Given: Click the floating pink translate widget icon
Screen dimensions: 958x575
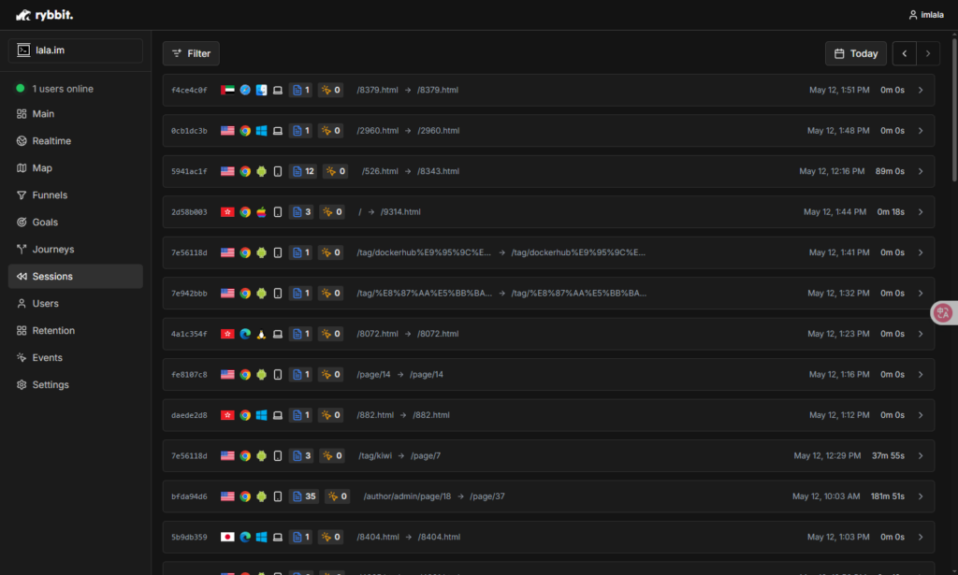Looking at the screenshot, I should click(943, 314).
